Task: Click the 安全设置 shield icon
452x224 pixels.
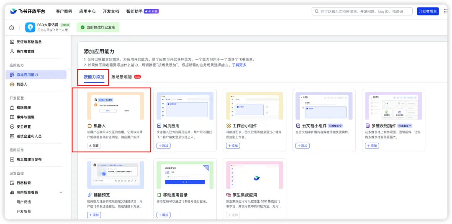Action: click(12, 127)
